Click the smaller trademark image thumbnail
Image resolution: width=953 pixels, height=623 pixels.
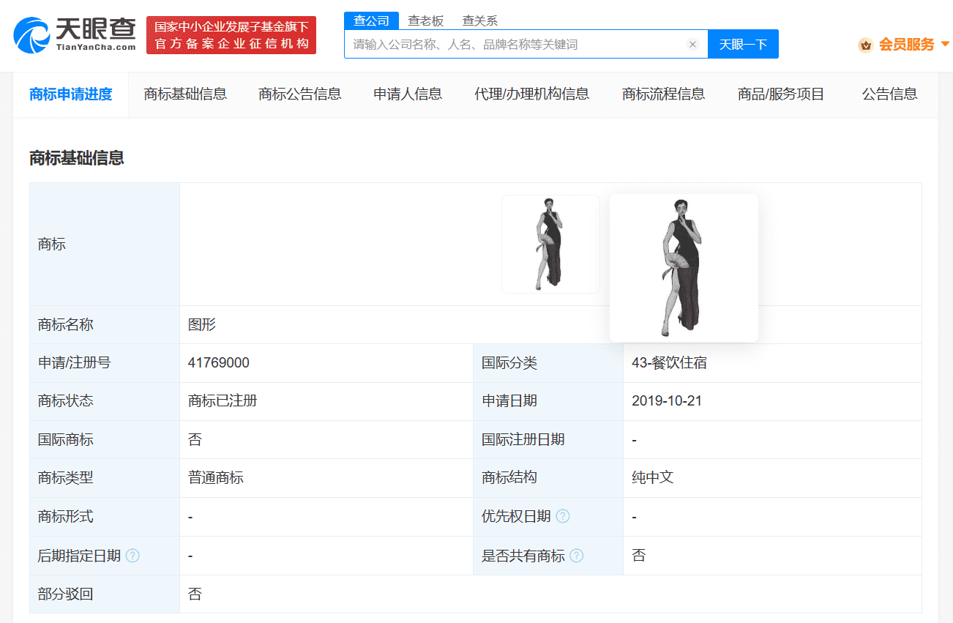coord(550,244)
